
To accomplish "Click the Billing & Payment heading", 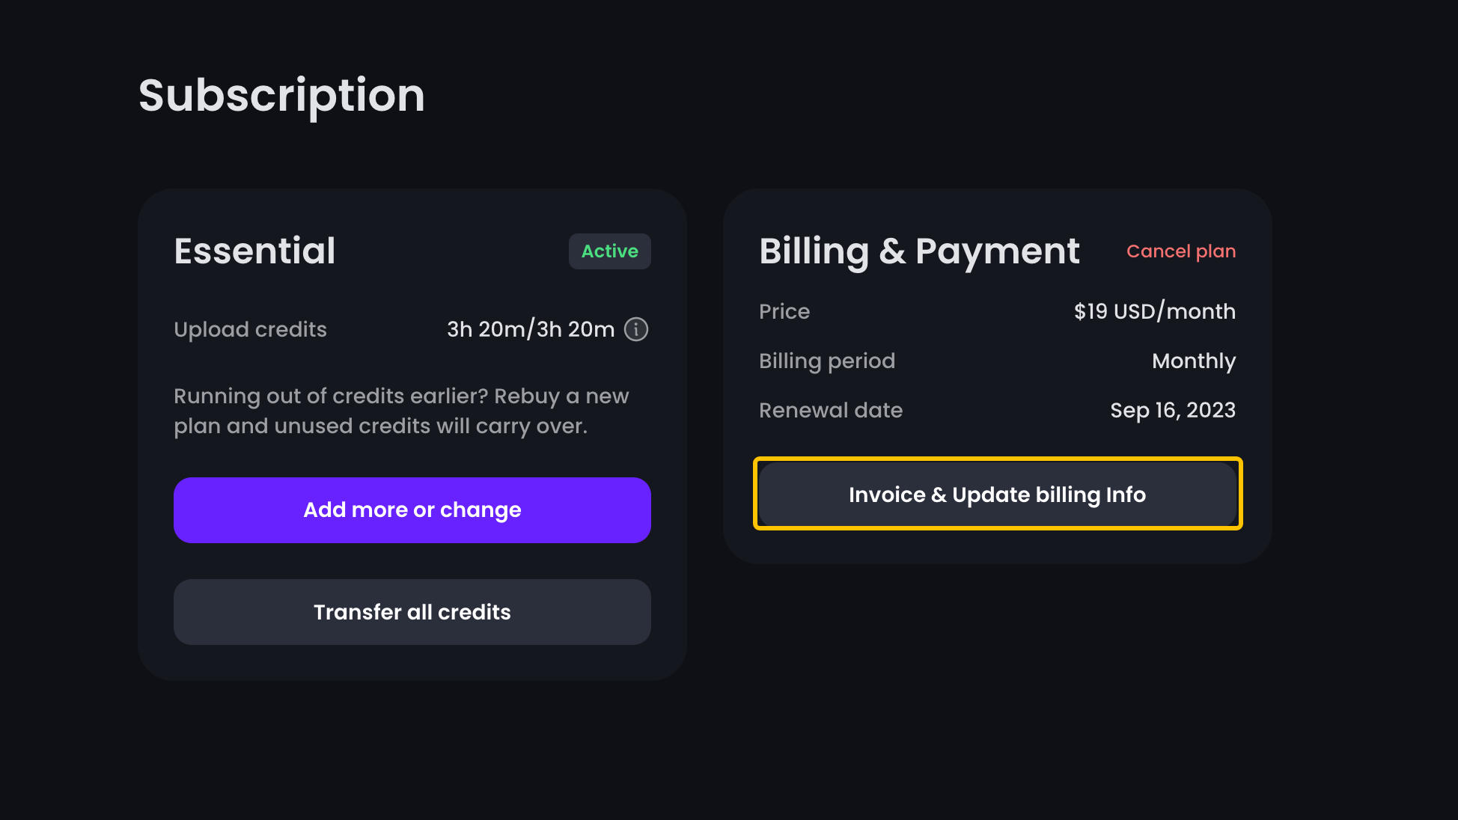I will (919, 251).
